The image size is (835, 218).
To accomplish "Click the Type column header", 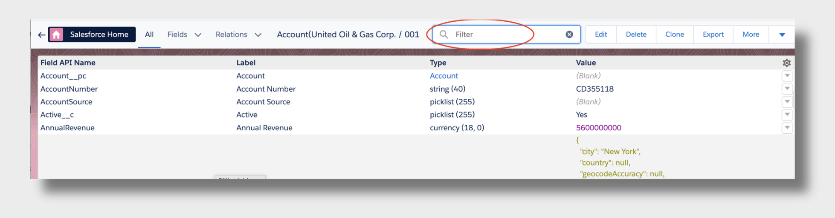I will [x=438, y=63].
